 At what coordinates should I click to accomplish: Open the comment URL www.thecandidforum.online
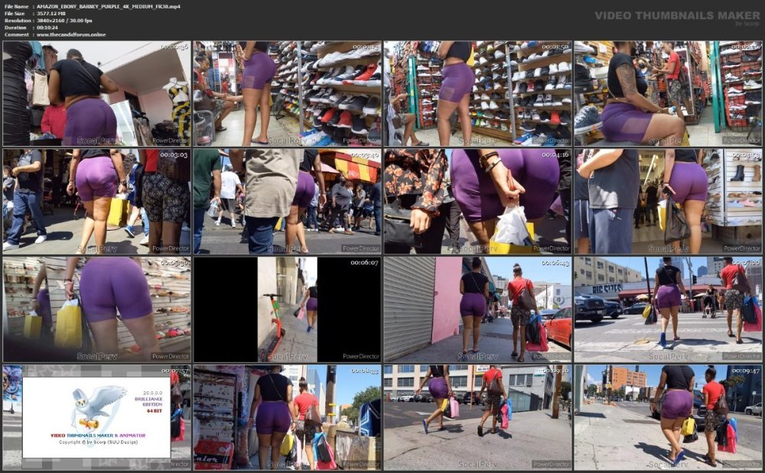click(70, 34)
